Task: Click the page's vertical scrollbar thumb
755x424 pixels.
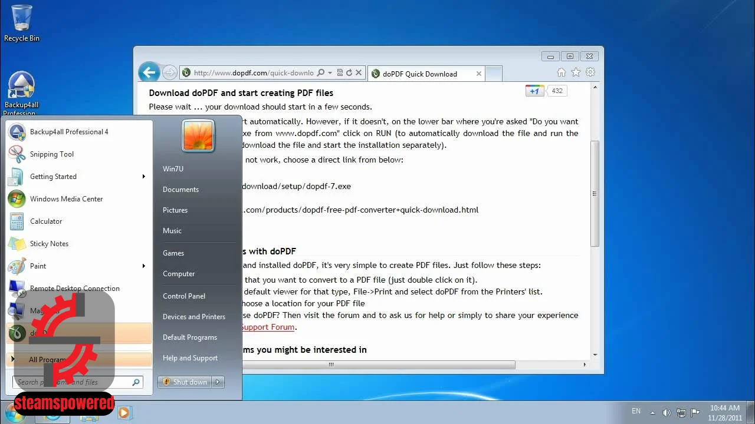Action: click(595, 193)
